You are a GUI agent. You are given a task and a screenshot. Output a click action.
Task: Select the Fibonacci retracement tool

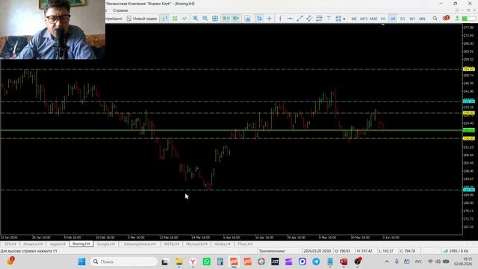(x=319, y=19)
